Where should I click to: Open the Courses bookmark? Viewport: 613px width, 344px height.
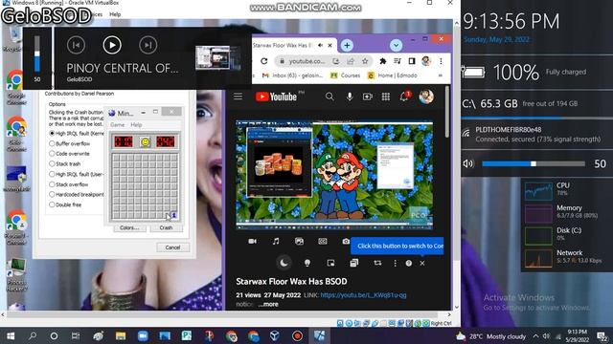(x=345, y=75)
